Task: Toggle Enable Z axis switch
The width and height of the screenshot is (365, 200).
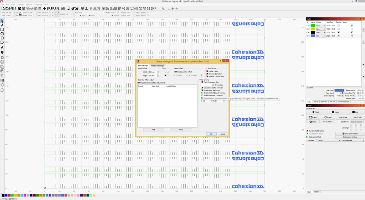Action: pos(207,71)
